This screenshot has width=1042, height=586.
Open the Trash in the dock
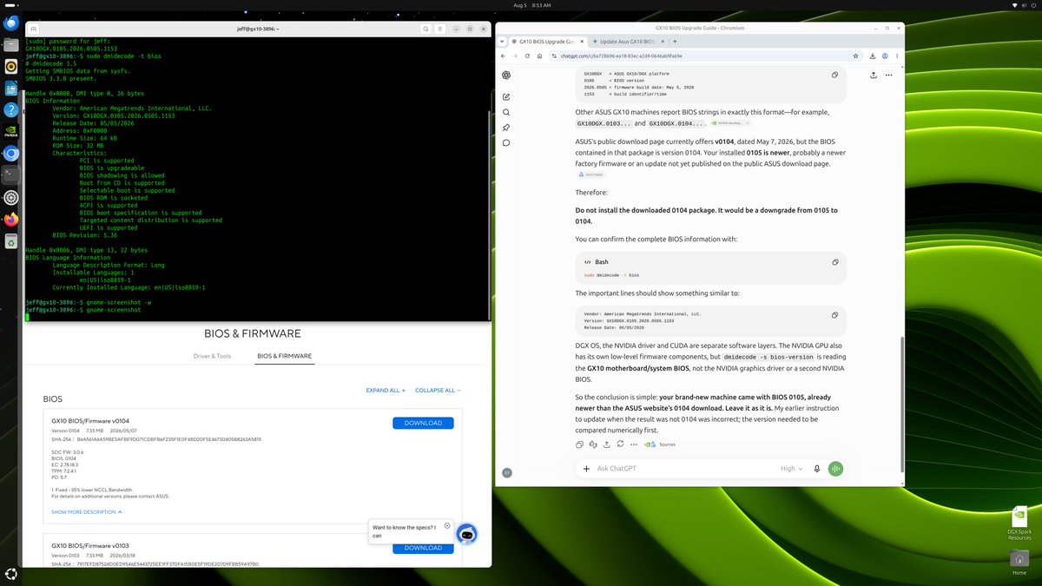[x=11, y=242]
